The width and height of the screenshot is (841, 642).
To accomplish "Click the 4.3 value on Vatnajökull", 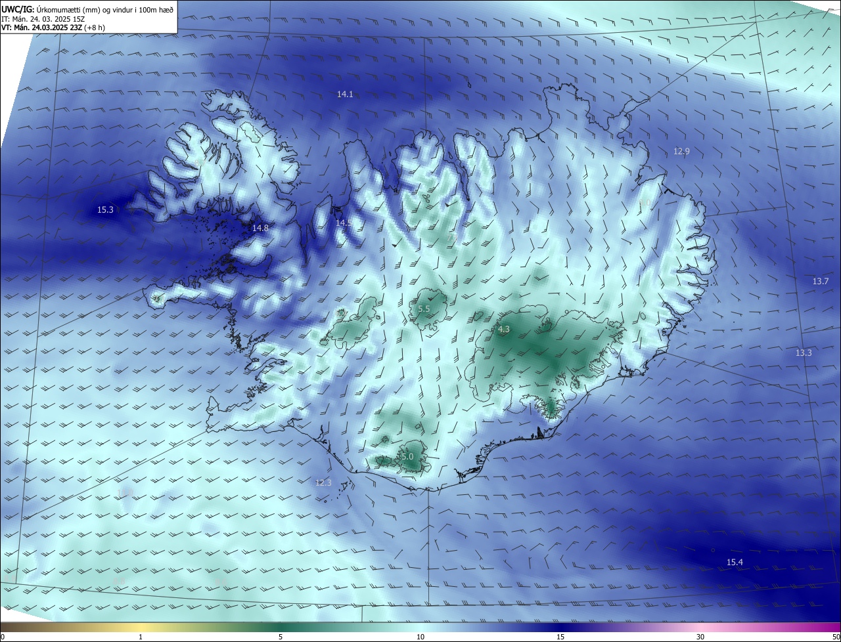I will coord(504,330).
